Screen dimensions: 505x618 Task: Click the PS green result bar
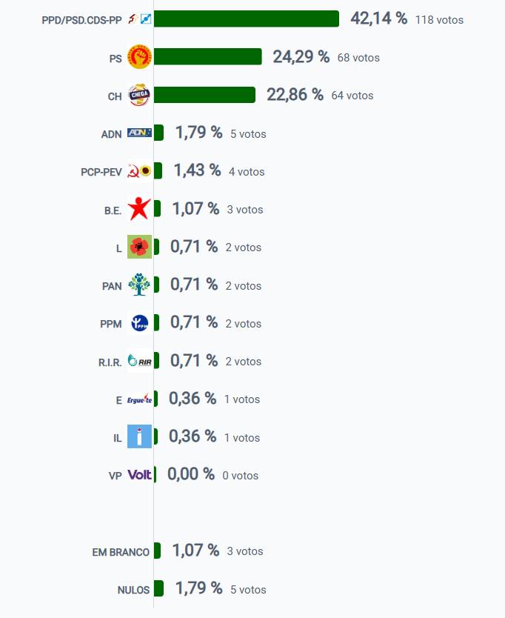(x=207, y=57)
